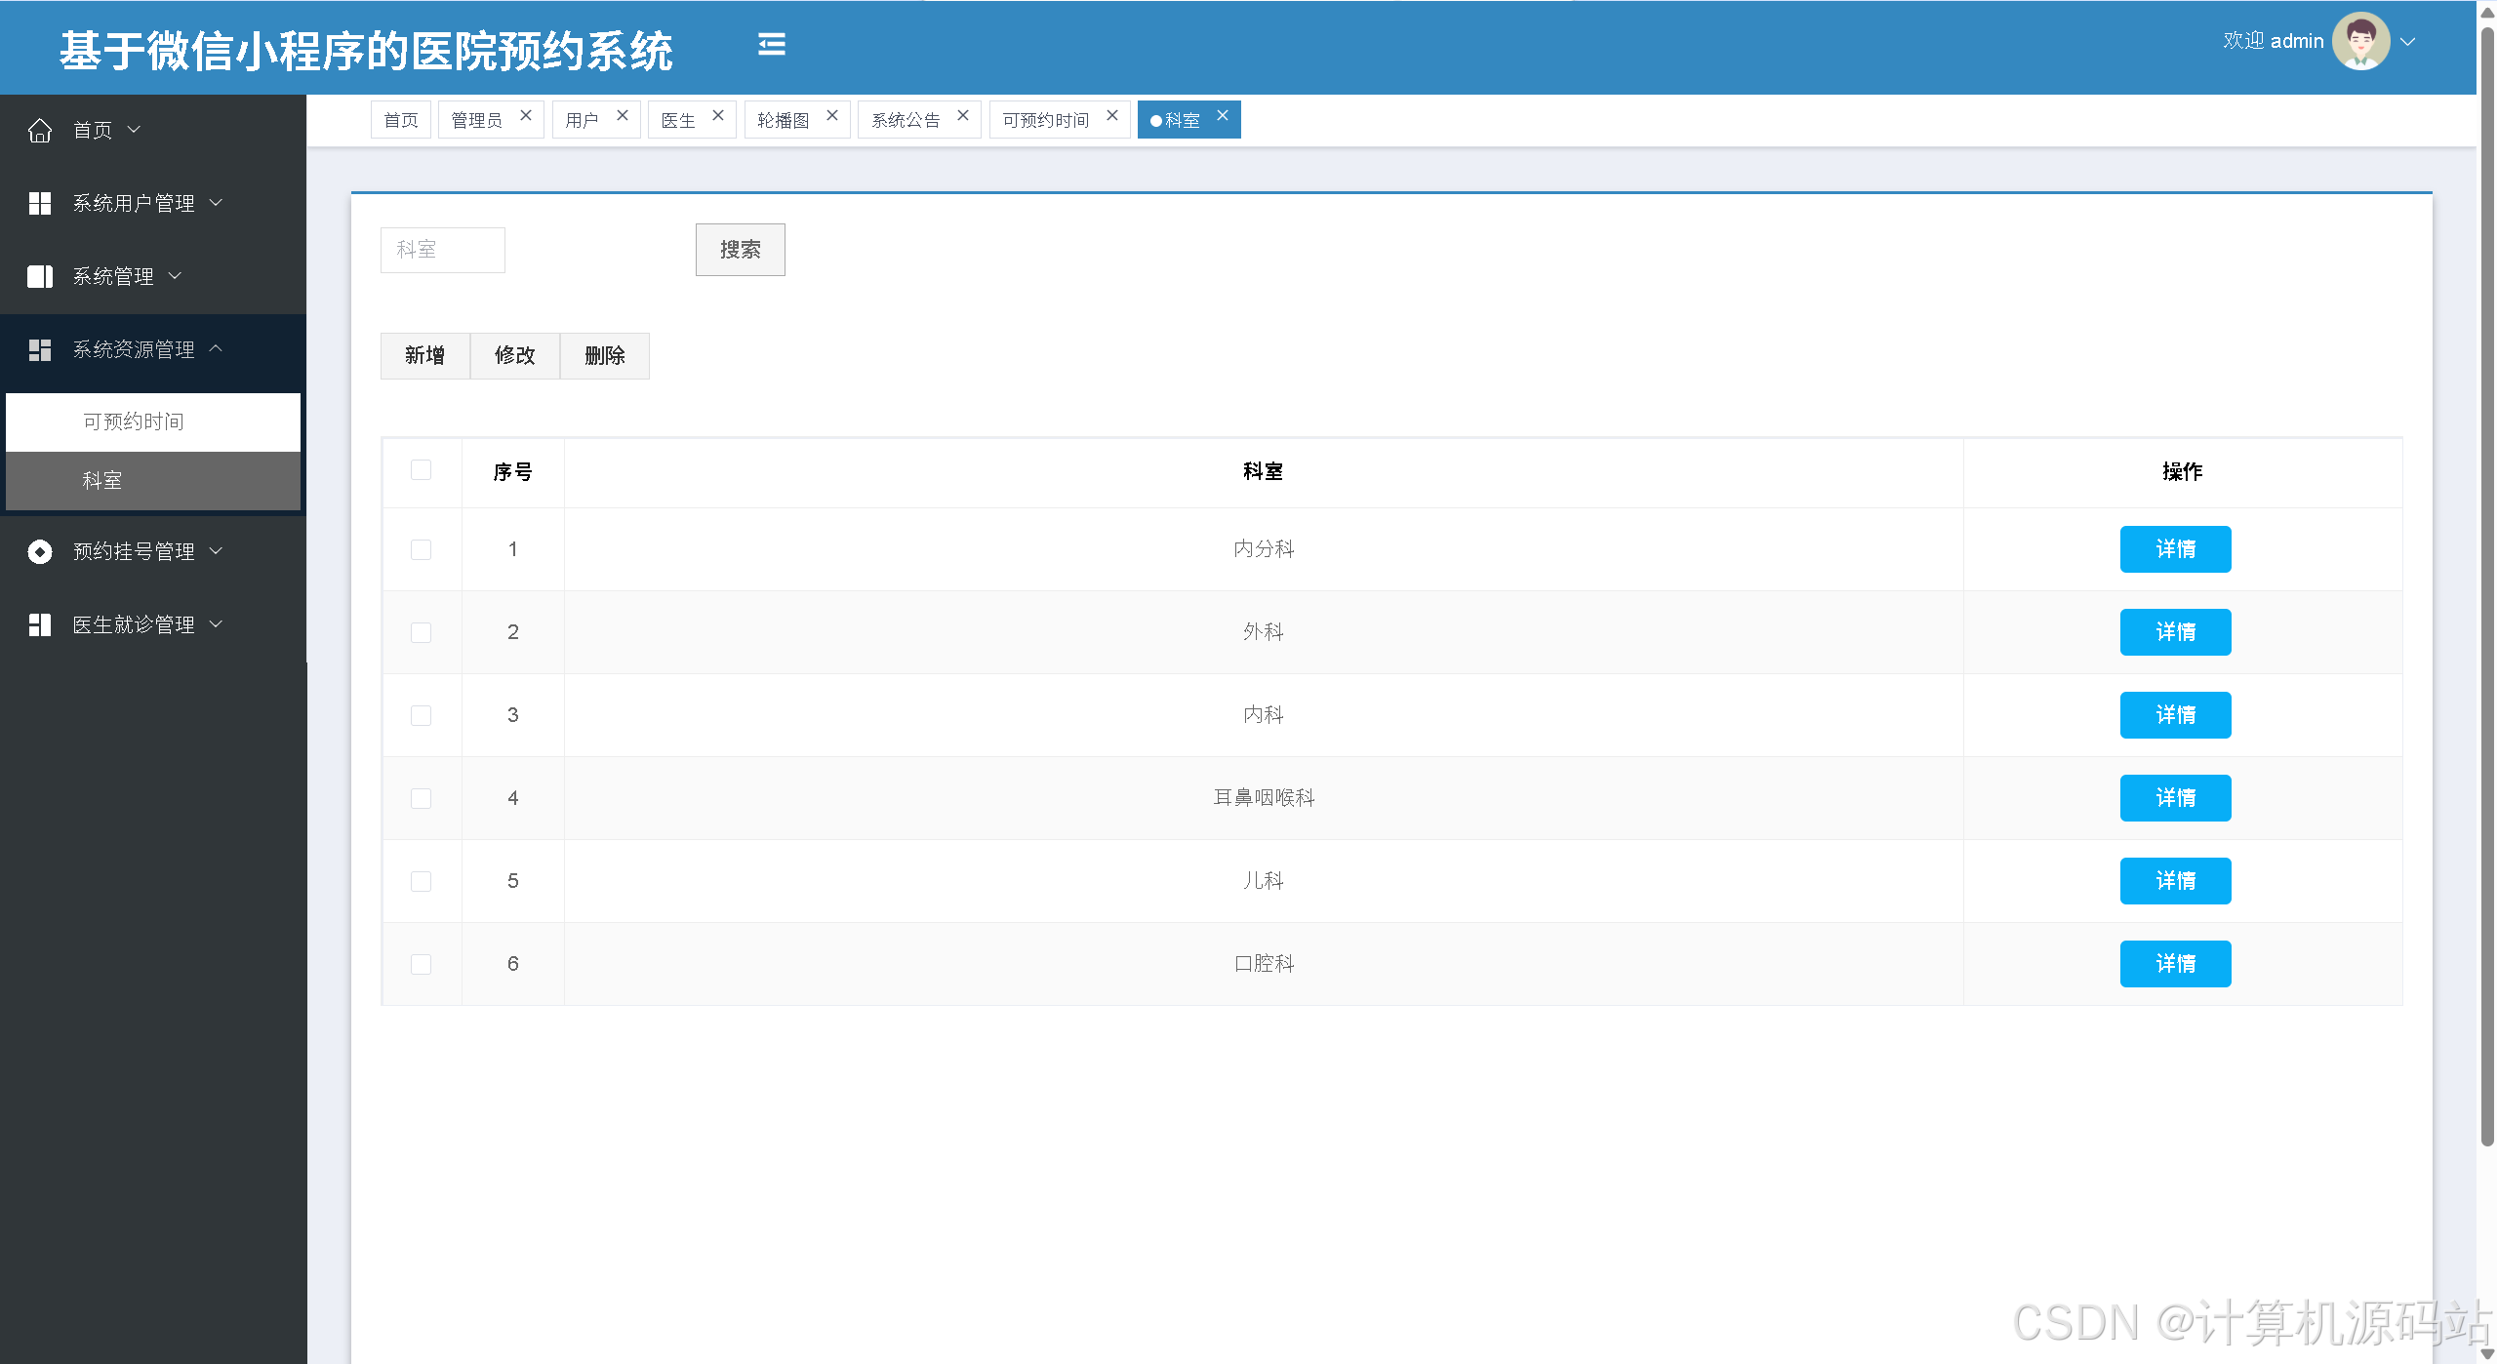Viewport: 2497px width, 1364px height.
Task: Check the select-all header checkbox
Action: pyautogui.click(x=421, y=470)
